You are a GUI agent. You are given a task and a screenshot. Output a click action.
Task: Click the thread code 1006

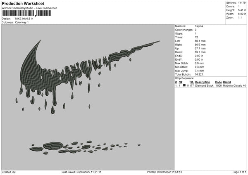(219, 85)
